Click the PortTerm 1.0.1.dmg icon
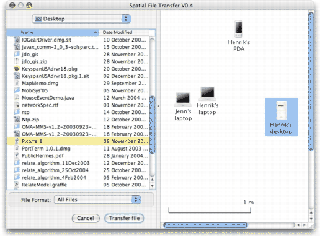The width and height of the screenshot is (320, 236). tap(17, 148)
